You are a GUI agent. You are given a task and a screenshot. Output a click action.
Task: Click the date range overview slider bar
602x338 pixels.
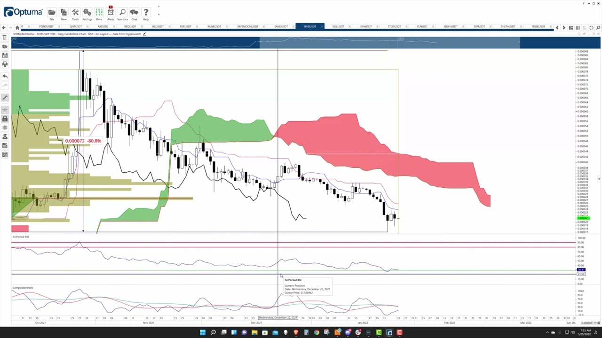click(306, 43)
